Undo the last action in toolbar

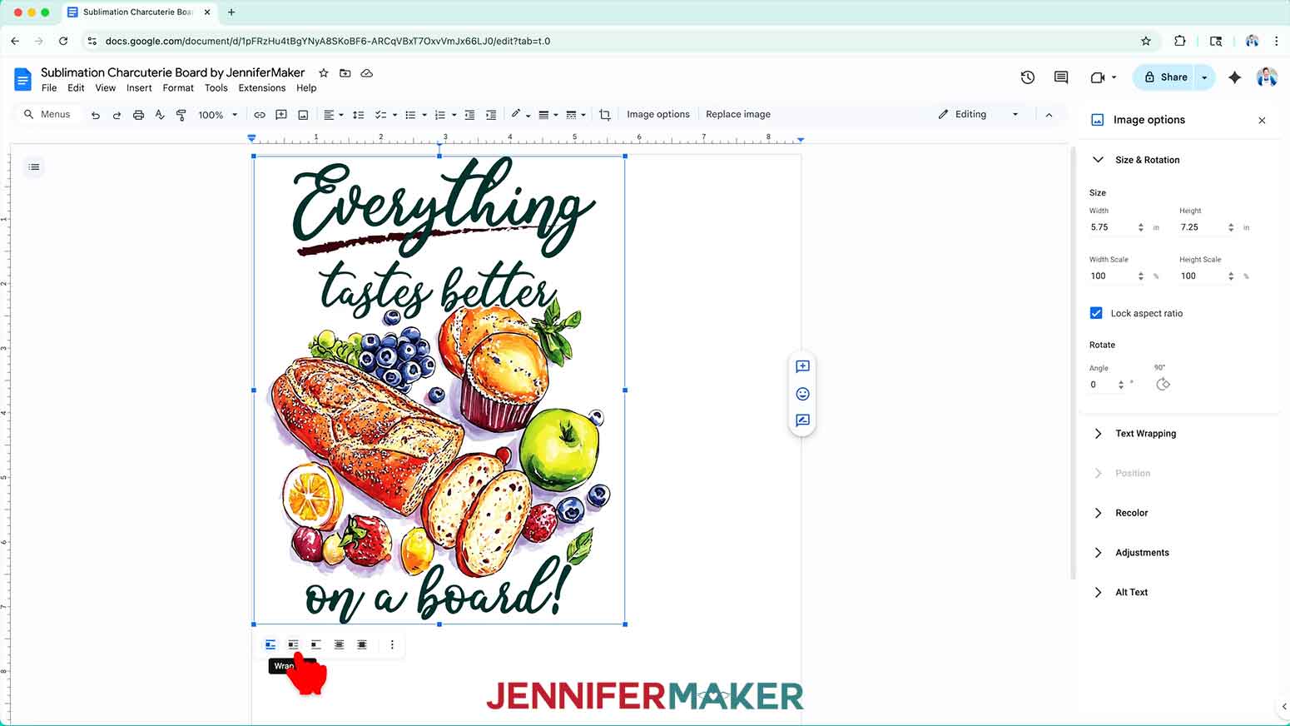pyautogui.click(x=96, y=115)
